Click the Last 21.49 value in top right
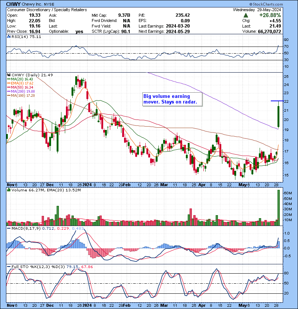298x309 pixels. (275, 26)
